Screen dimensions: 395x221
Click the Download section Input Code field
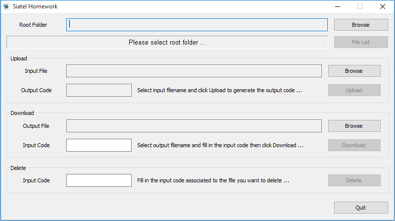tap(99, 145)
